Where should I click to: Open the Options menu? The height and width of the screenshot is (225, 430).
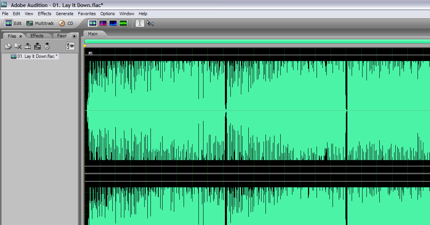(x=108, y=13)
